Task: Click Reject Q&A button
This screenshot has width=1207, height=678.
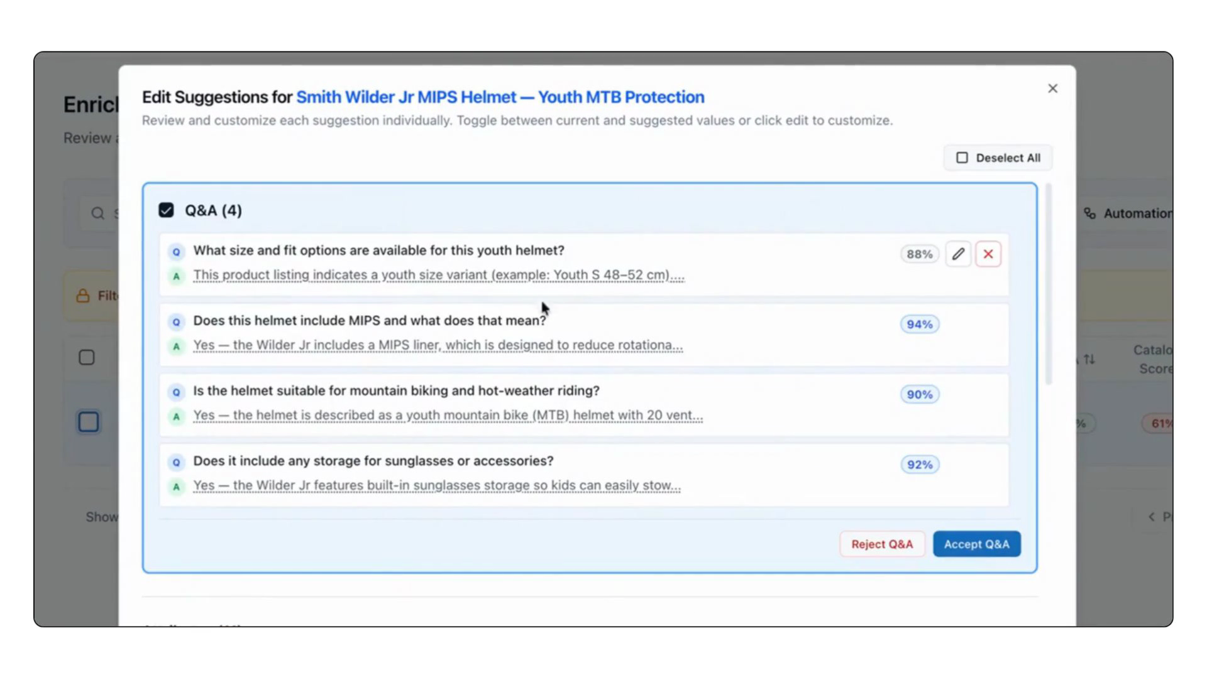Action: 882,544
